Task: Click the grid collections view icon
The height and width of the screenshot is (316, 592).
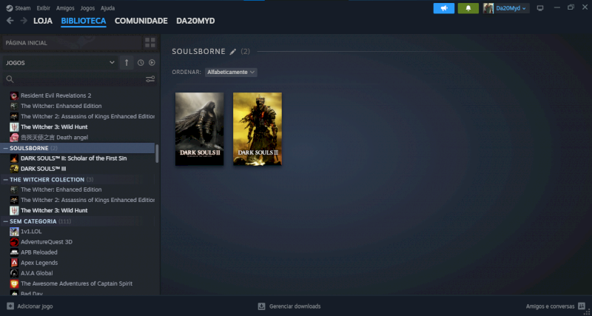Action: coord(150,43)
